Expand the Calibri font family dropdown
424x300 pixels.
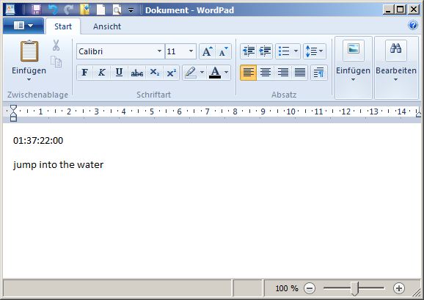point(159,51)
